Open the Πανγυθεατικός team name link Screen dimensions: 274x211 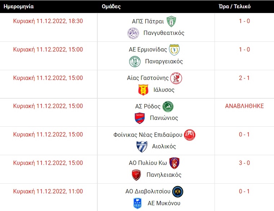164,33
